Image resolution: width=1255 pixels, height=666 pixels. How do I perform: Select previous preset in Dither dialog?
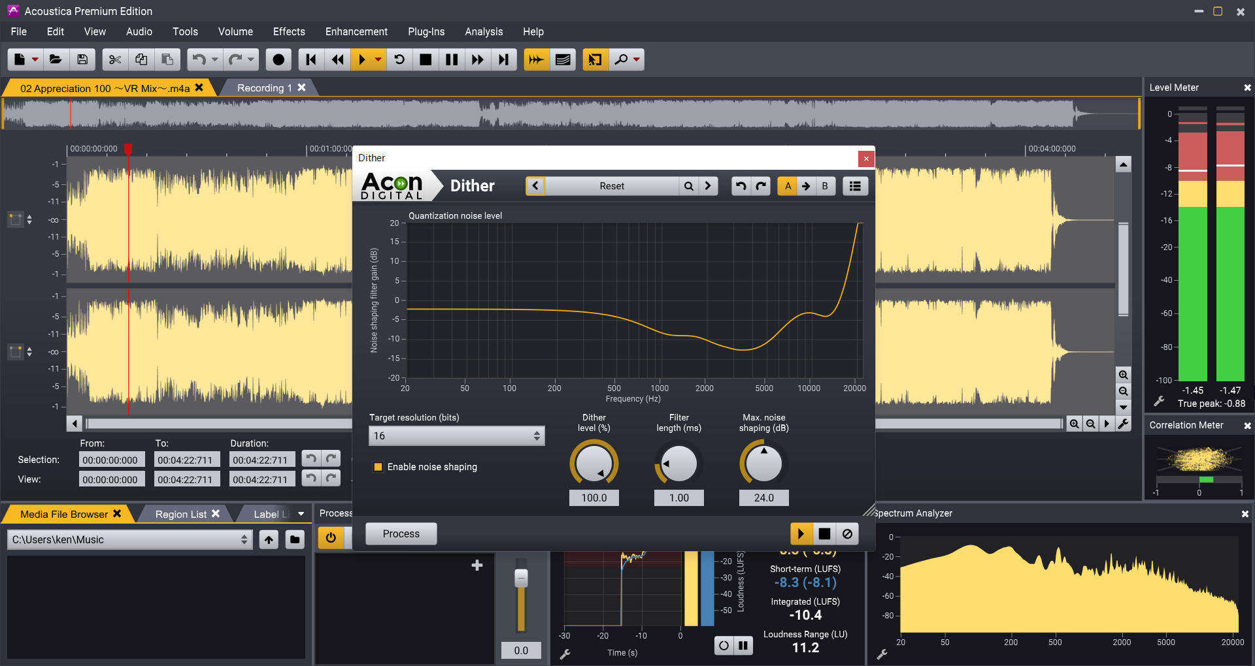(535, 186)
